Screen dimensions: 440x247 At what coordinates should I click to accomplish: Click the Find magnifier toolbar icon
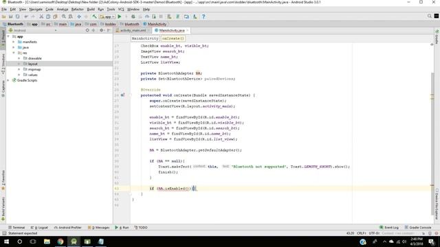[64, 16]
